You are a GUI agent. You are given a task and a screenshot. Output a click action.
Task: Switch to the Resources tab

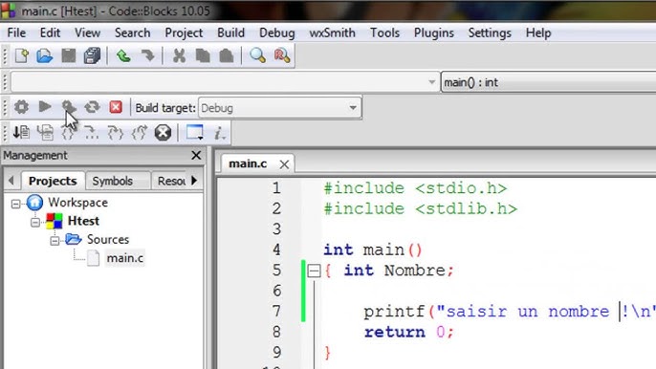click(x=171, y=181)
